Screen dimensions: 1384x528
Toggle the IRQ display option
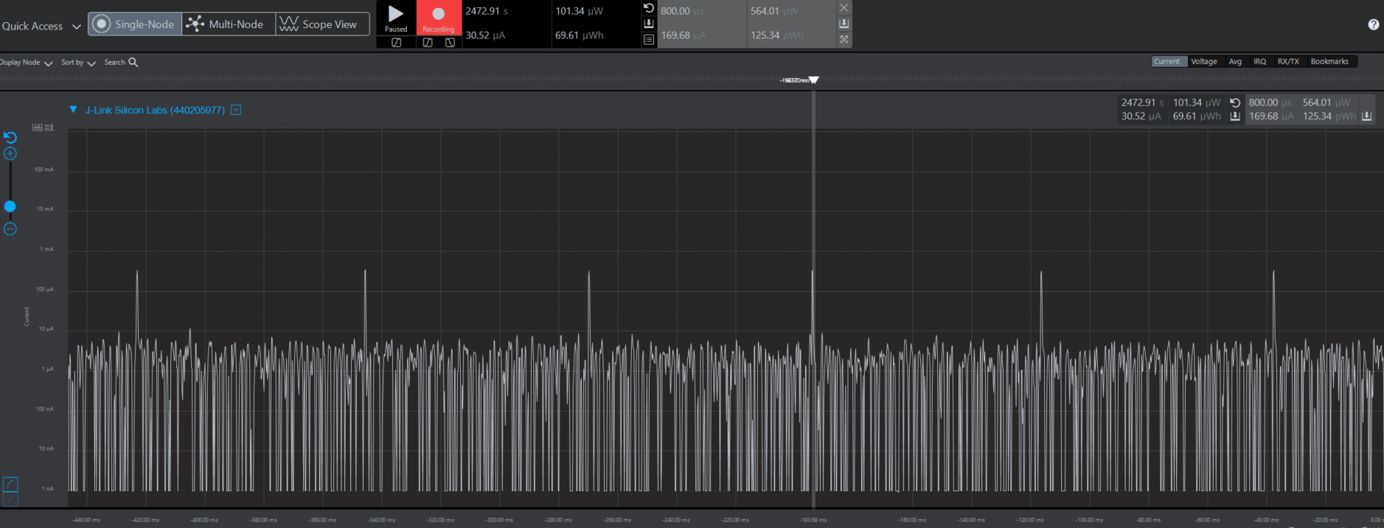point(1259,62)
